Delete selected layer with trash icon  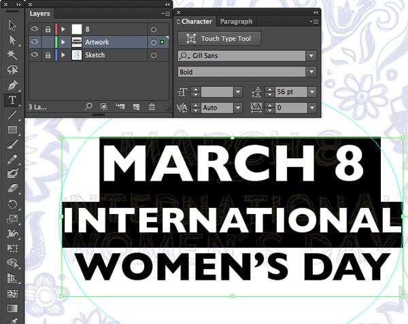(x=152, y=106)
